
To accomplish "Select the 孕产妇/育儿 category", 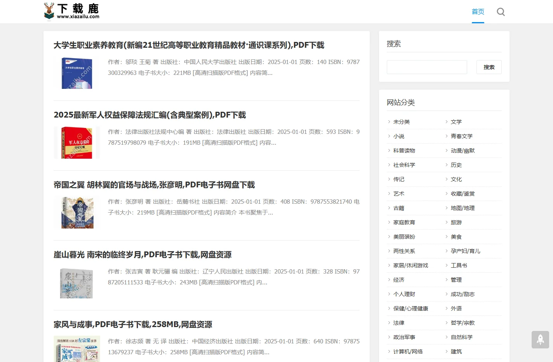I will [x=466, y=251].
